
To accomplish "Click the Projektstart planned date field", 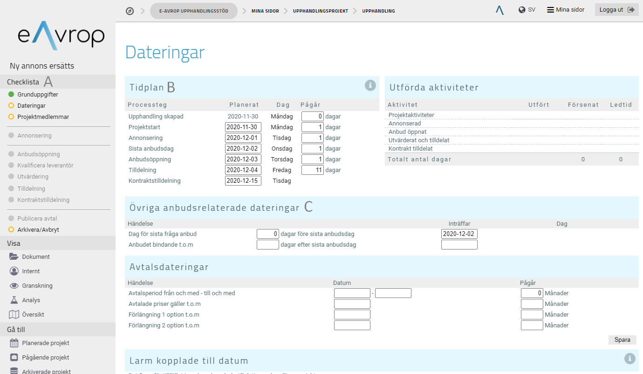I will coord(243,127).
